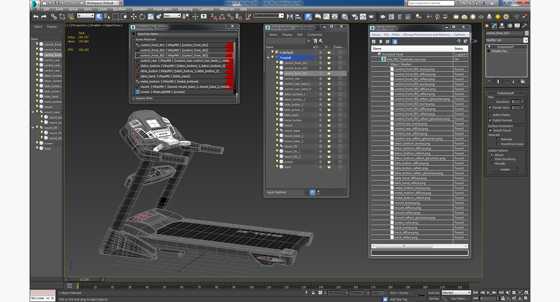Enable the Isoline Display checkbox
This screenshot has height=302, width=560.
pos(490,115)
